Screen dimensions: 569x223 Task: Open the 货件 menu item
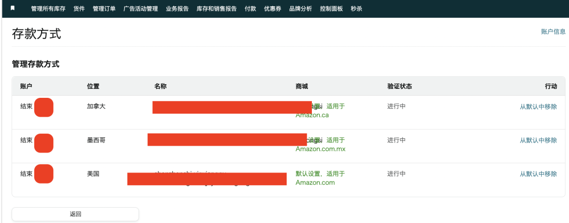[79, 9]
